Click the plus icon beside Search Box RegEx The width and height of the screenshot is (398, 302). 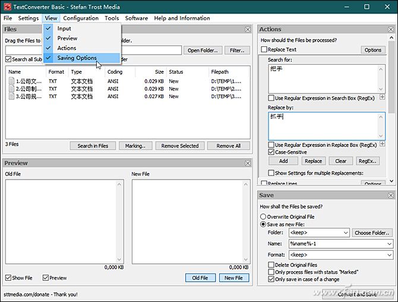click(382, 97)
